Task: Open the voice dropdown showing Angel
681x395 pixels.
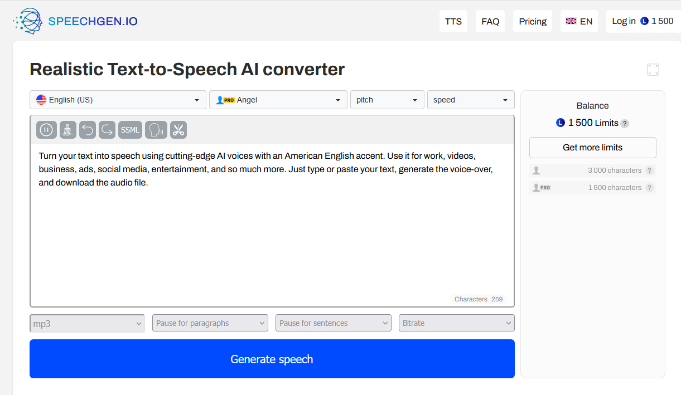Action: (278, 99)
